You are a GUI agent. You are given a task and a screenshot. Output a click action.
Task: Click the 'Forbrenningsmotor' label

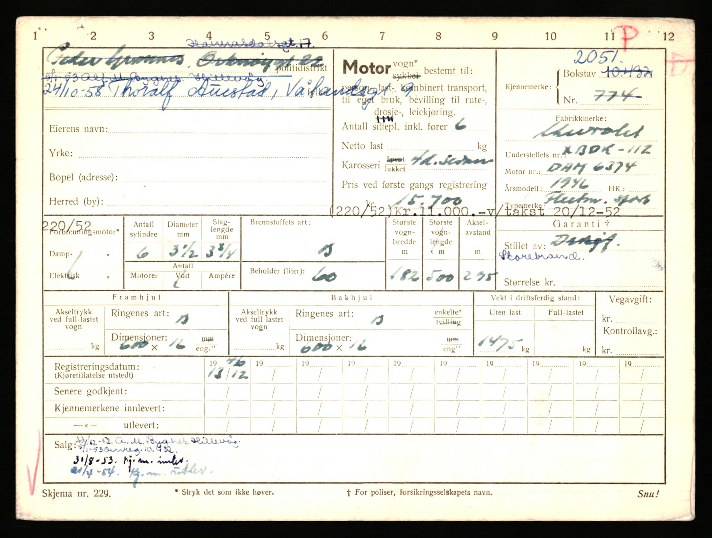click(x=84, y=232)
